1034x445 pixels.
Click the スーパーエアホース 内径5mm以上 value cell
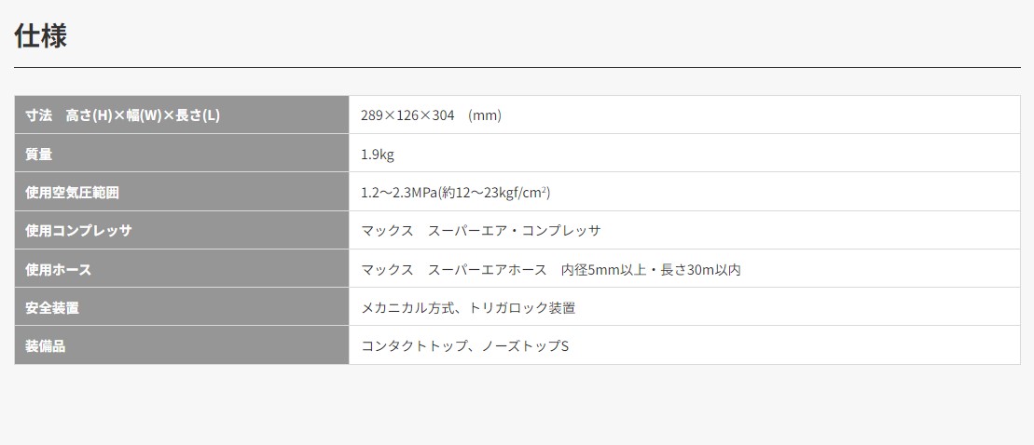684,269
